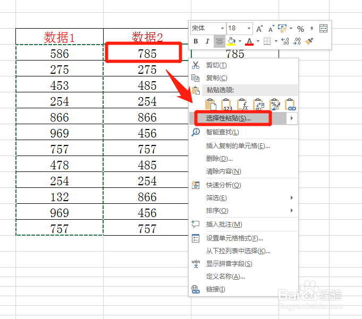The width and height of the screenshot is (362, 319).
Task: Select 显示拼音字段(S) menu item
Action: [243, 263]
